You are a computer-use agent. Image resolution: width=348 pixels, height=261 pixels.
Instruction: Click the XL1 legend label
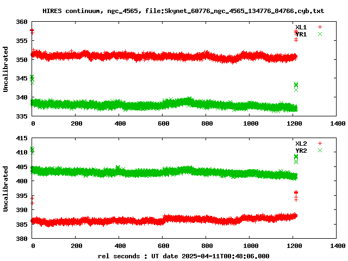click(301, 27)
